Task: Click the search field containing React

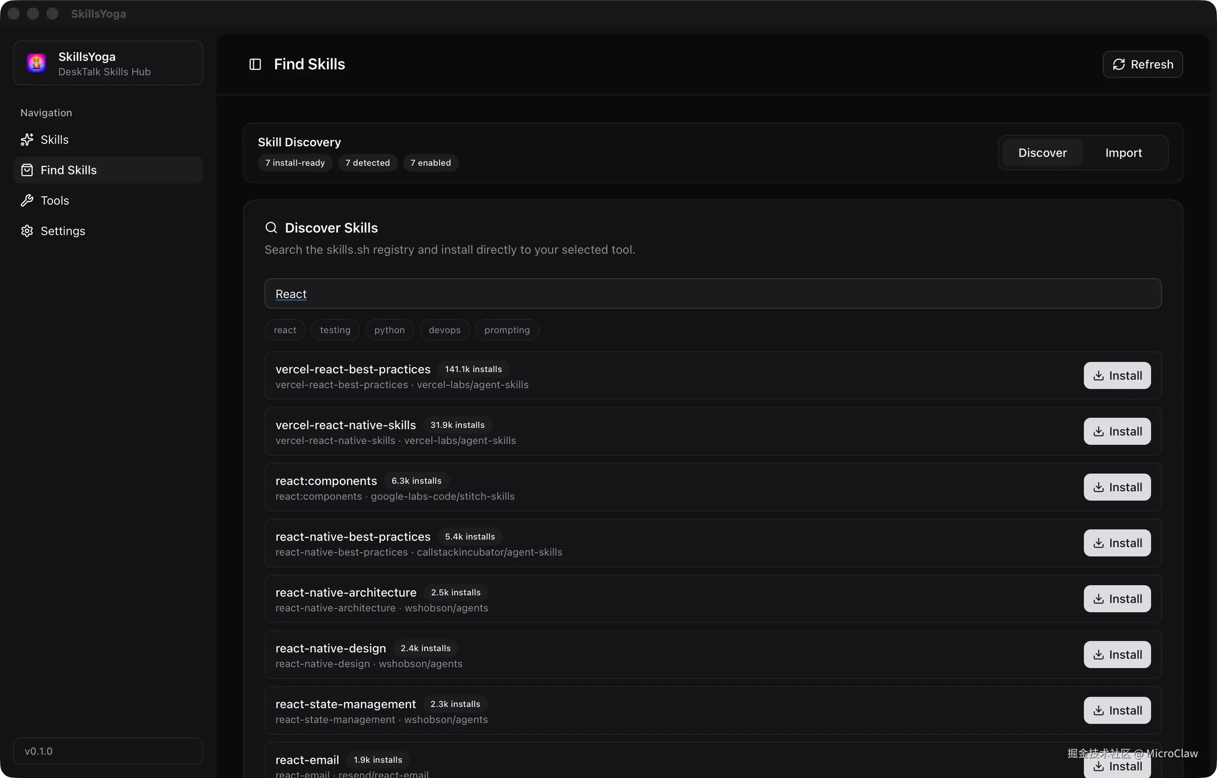Action: [x=712, y=293]
